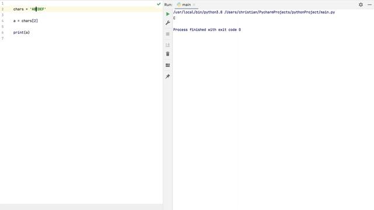Toggle scroll to end icon in Run panel
Screen dimensions: 374x210
pyautogui.click(x=168, y=45)
